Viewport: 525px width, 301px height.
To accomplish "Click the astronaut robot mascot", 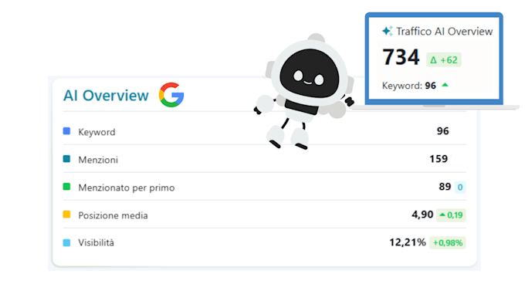I will pyautogui.click(x=304, y=91).
